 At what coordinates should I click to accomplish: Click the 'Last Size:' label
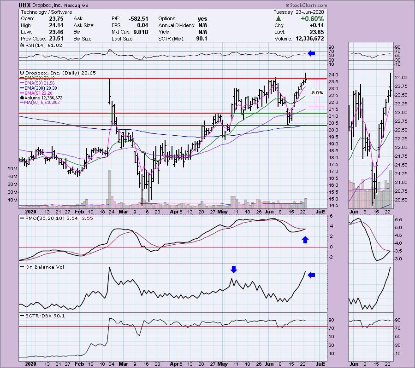pyautogui.click(x=123, y=39)
